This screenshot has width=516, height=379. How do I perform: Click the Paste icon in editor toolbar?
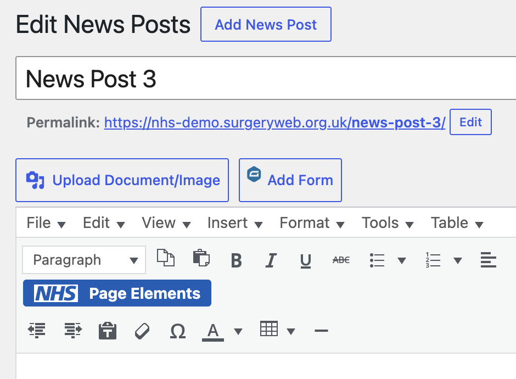(x=201, y=258)
